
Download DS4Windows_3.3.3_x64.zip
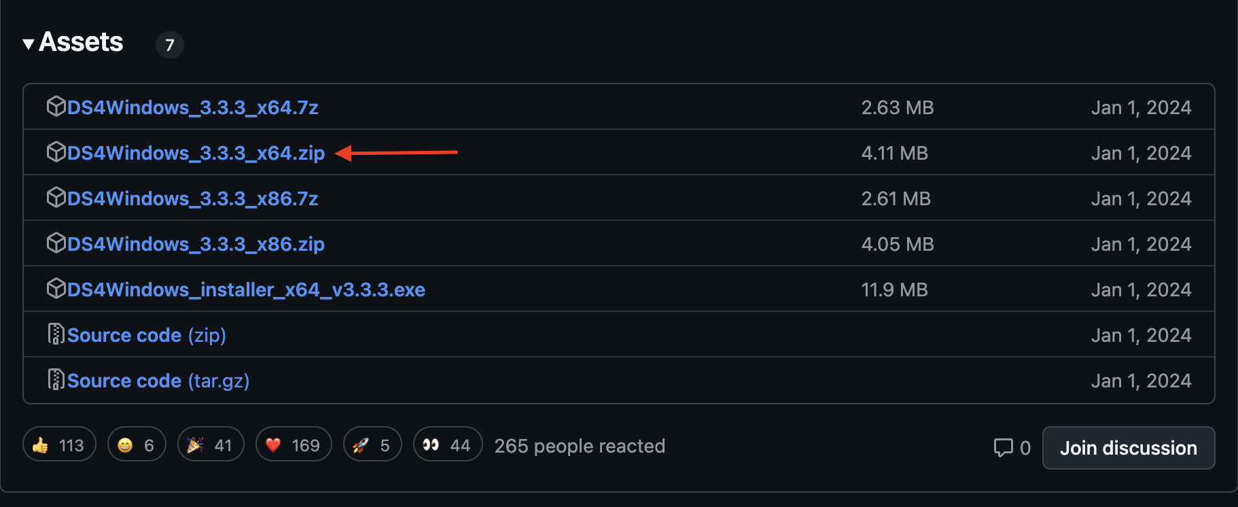pos(196,153)
